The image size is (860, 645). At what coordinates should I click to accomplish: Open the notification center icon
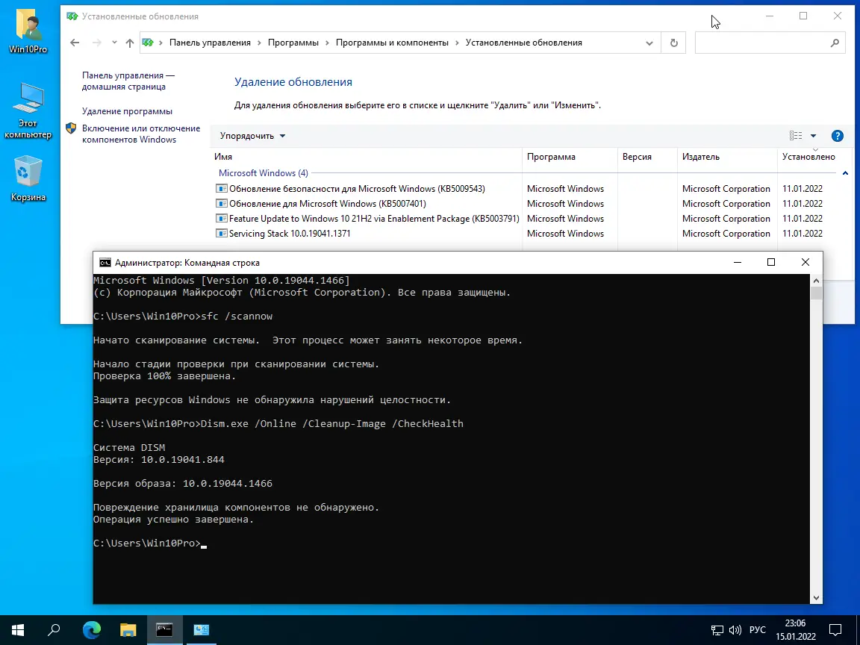pyautogui.click(x=835, y=629)
